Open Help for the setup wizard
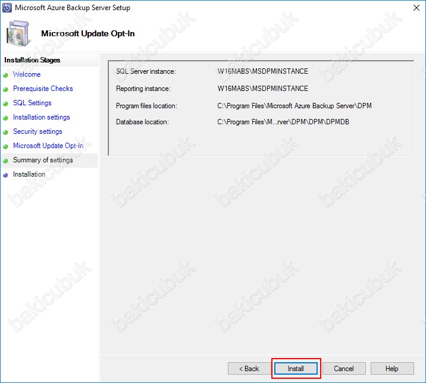Image resolution: width=426 pixels, height=383 pixels. [391, 369]
